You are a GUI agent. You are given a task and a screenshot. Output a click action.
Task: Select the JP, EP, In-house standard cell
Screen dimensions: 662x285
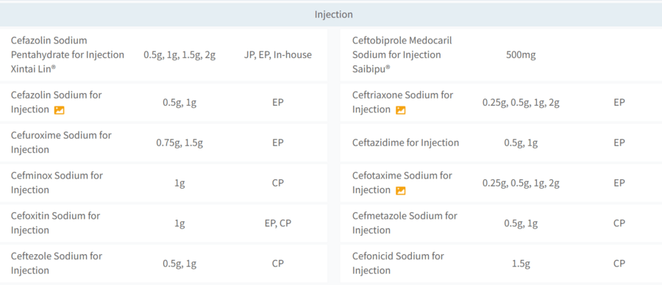pyautogui.click(x=277, y=55)
